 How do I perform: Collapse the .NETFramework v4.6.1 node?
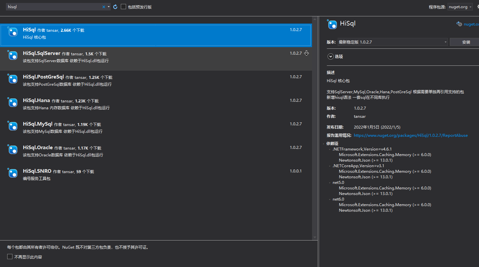tap(330, 149)
